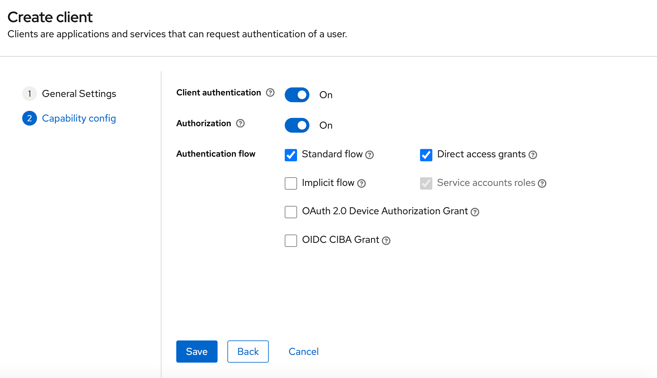
Task: Enable the OIDC CIBA Grant flow
Action: (x=291, y=240)
